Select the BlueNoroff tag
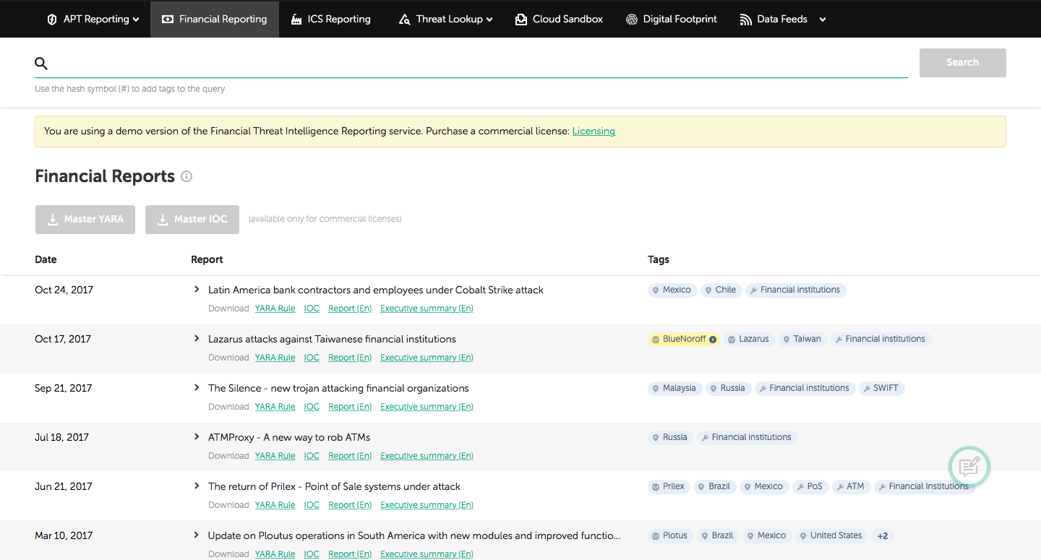This screenshot has width=1041, height=560. [x=683, y=339]
